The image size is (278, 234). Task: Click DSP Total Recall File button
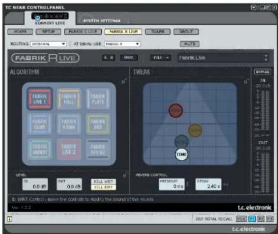(242, 219)
